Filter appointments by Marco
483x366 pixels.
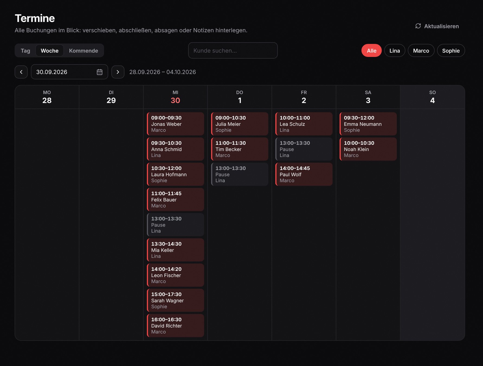[421, 51]
